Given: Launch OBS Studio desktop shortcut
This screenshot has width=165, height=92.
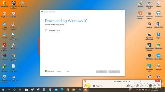Looking at the screenshot, I should (x=149, y=57).
